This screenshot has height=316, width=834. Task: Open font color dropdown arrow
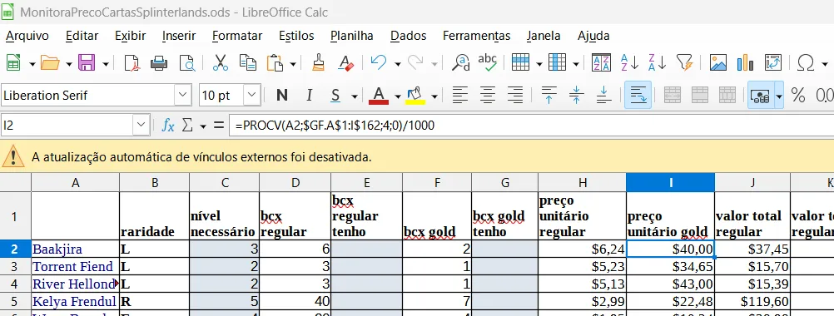tap(397, 96)
